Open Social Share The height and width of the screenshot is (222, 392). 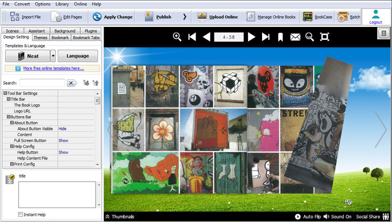[372, 217]
